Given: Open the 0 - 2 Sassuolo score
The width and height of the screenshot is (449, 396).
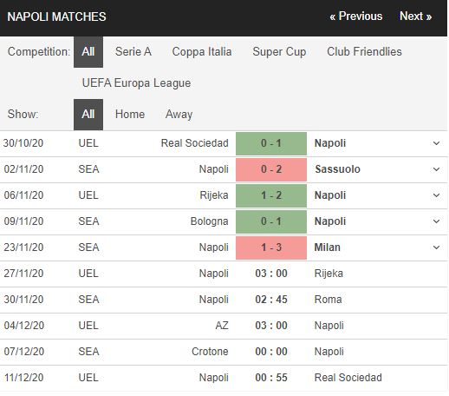Looking at the screenshot, I should 271,169.
